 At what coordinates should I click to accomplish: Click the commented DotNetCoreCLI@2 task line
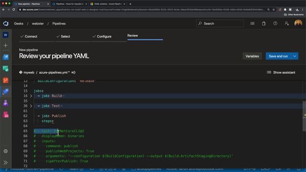tap(59, 131)
